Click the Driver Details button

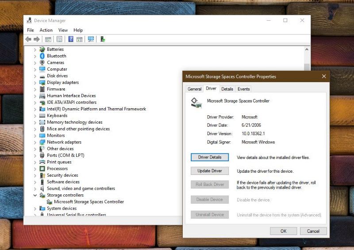(x=210, y=157)
